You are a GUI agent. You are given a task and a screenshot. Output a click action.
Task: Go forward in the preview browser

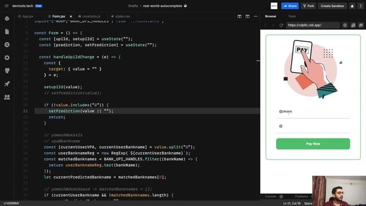(x=273, y=25)
